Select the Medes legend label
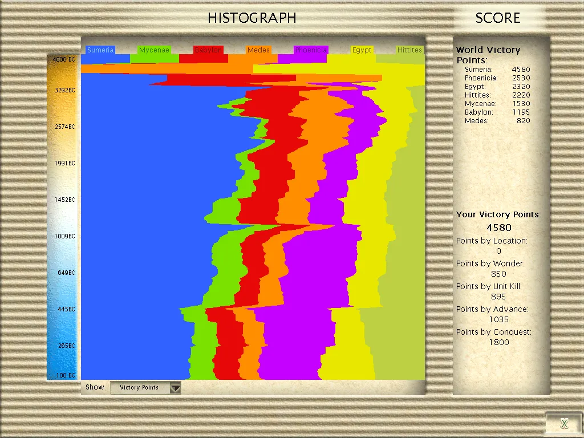The width and height of the screenshot is (584, 438). pyautogui.click(x=258, y=50)
